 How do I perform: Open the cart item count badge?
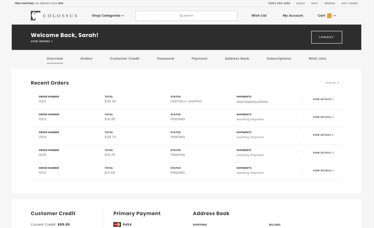point(329,16)
